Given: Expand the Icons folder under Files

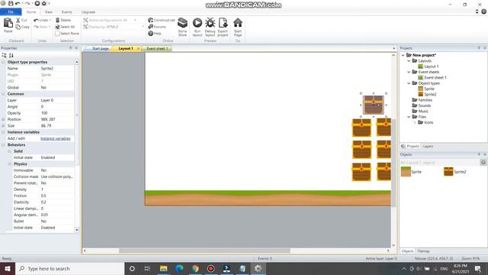Looking at the screenshot, I should pos(415,122).
